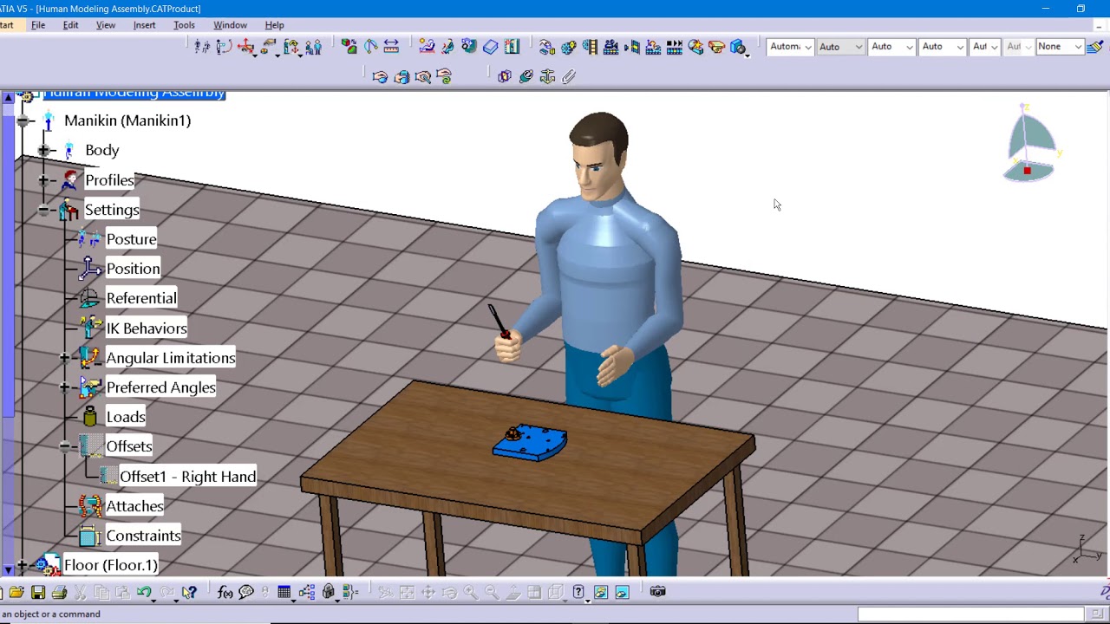The height and width of the screenshot is (624, 1110).
Task: Select the Constraints tree item
Action: point(143,536)
